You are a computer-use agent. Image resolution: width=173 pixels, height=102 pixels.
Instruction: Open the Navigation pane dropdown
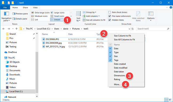coord(6,17)
